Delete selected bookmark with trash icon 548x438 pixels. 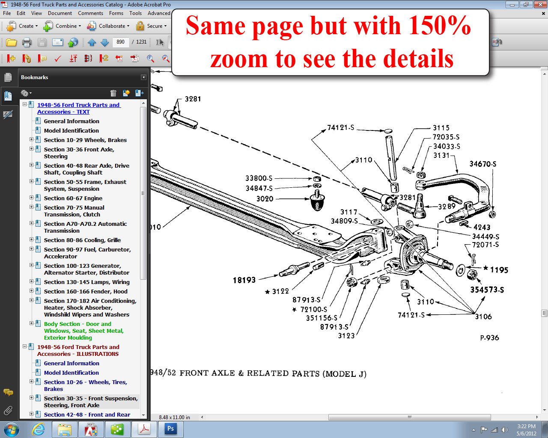tap(113, 93)
